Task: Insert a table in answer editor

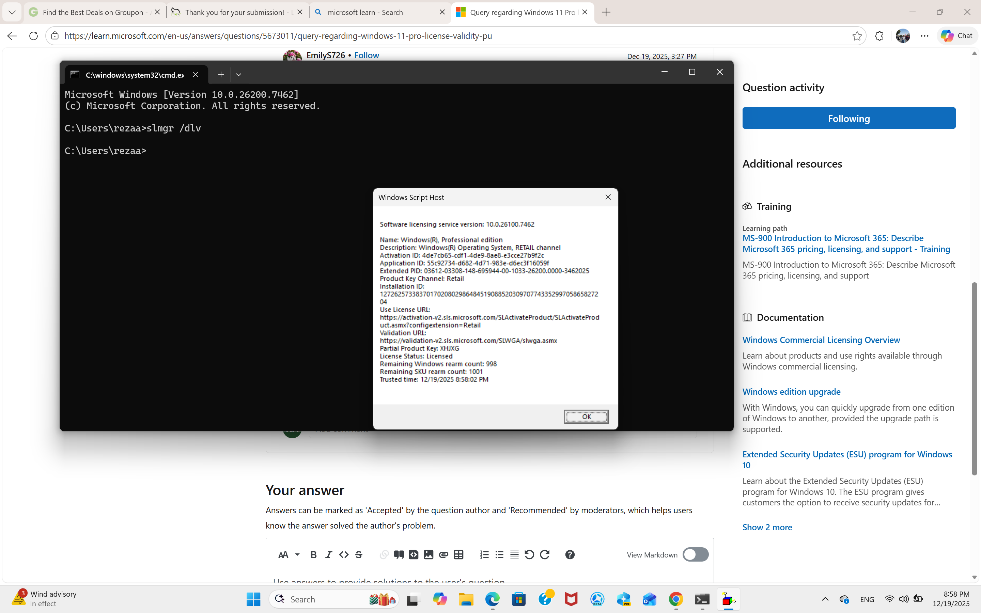Action: click(x=458, y=555)
